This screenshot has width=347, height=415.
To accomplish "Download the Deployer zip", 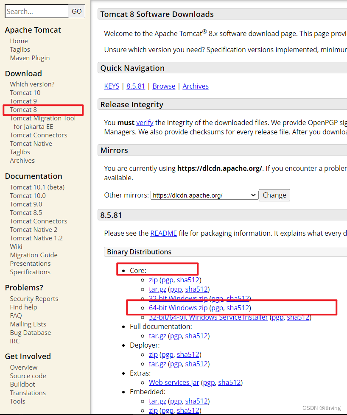I will click(x=153, y=354).
